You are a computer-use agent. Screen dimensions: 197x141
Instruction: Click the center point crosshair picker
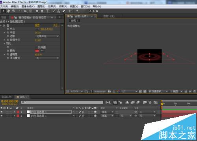[37, 29]
